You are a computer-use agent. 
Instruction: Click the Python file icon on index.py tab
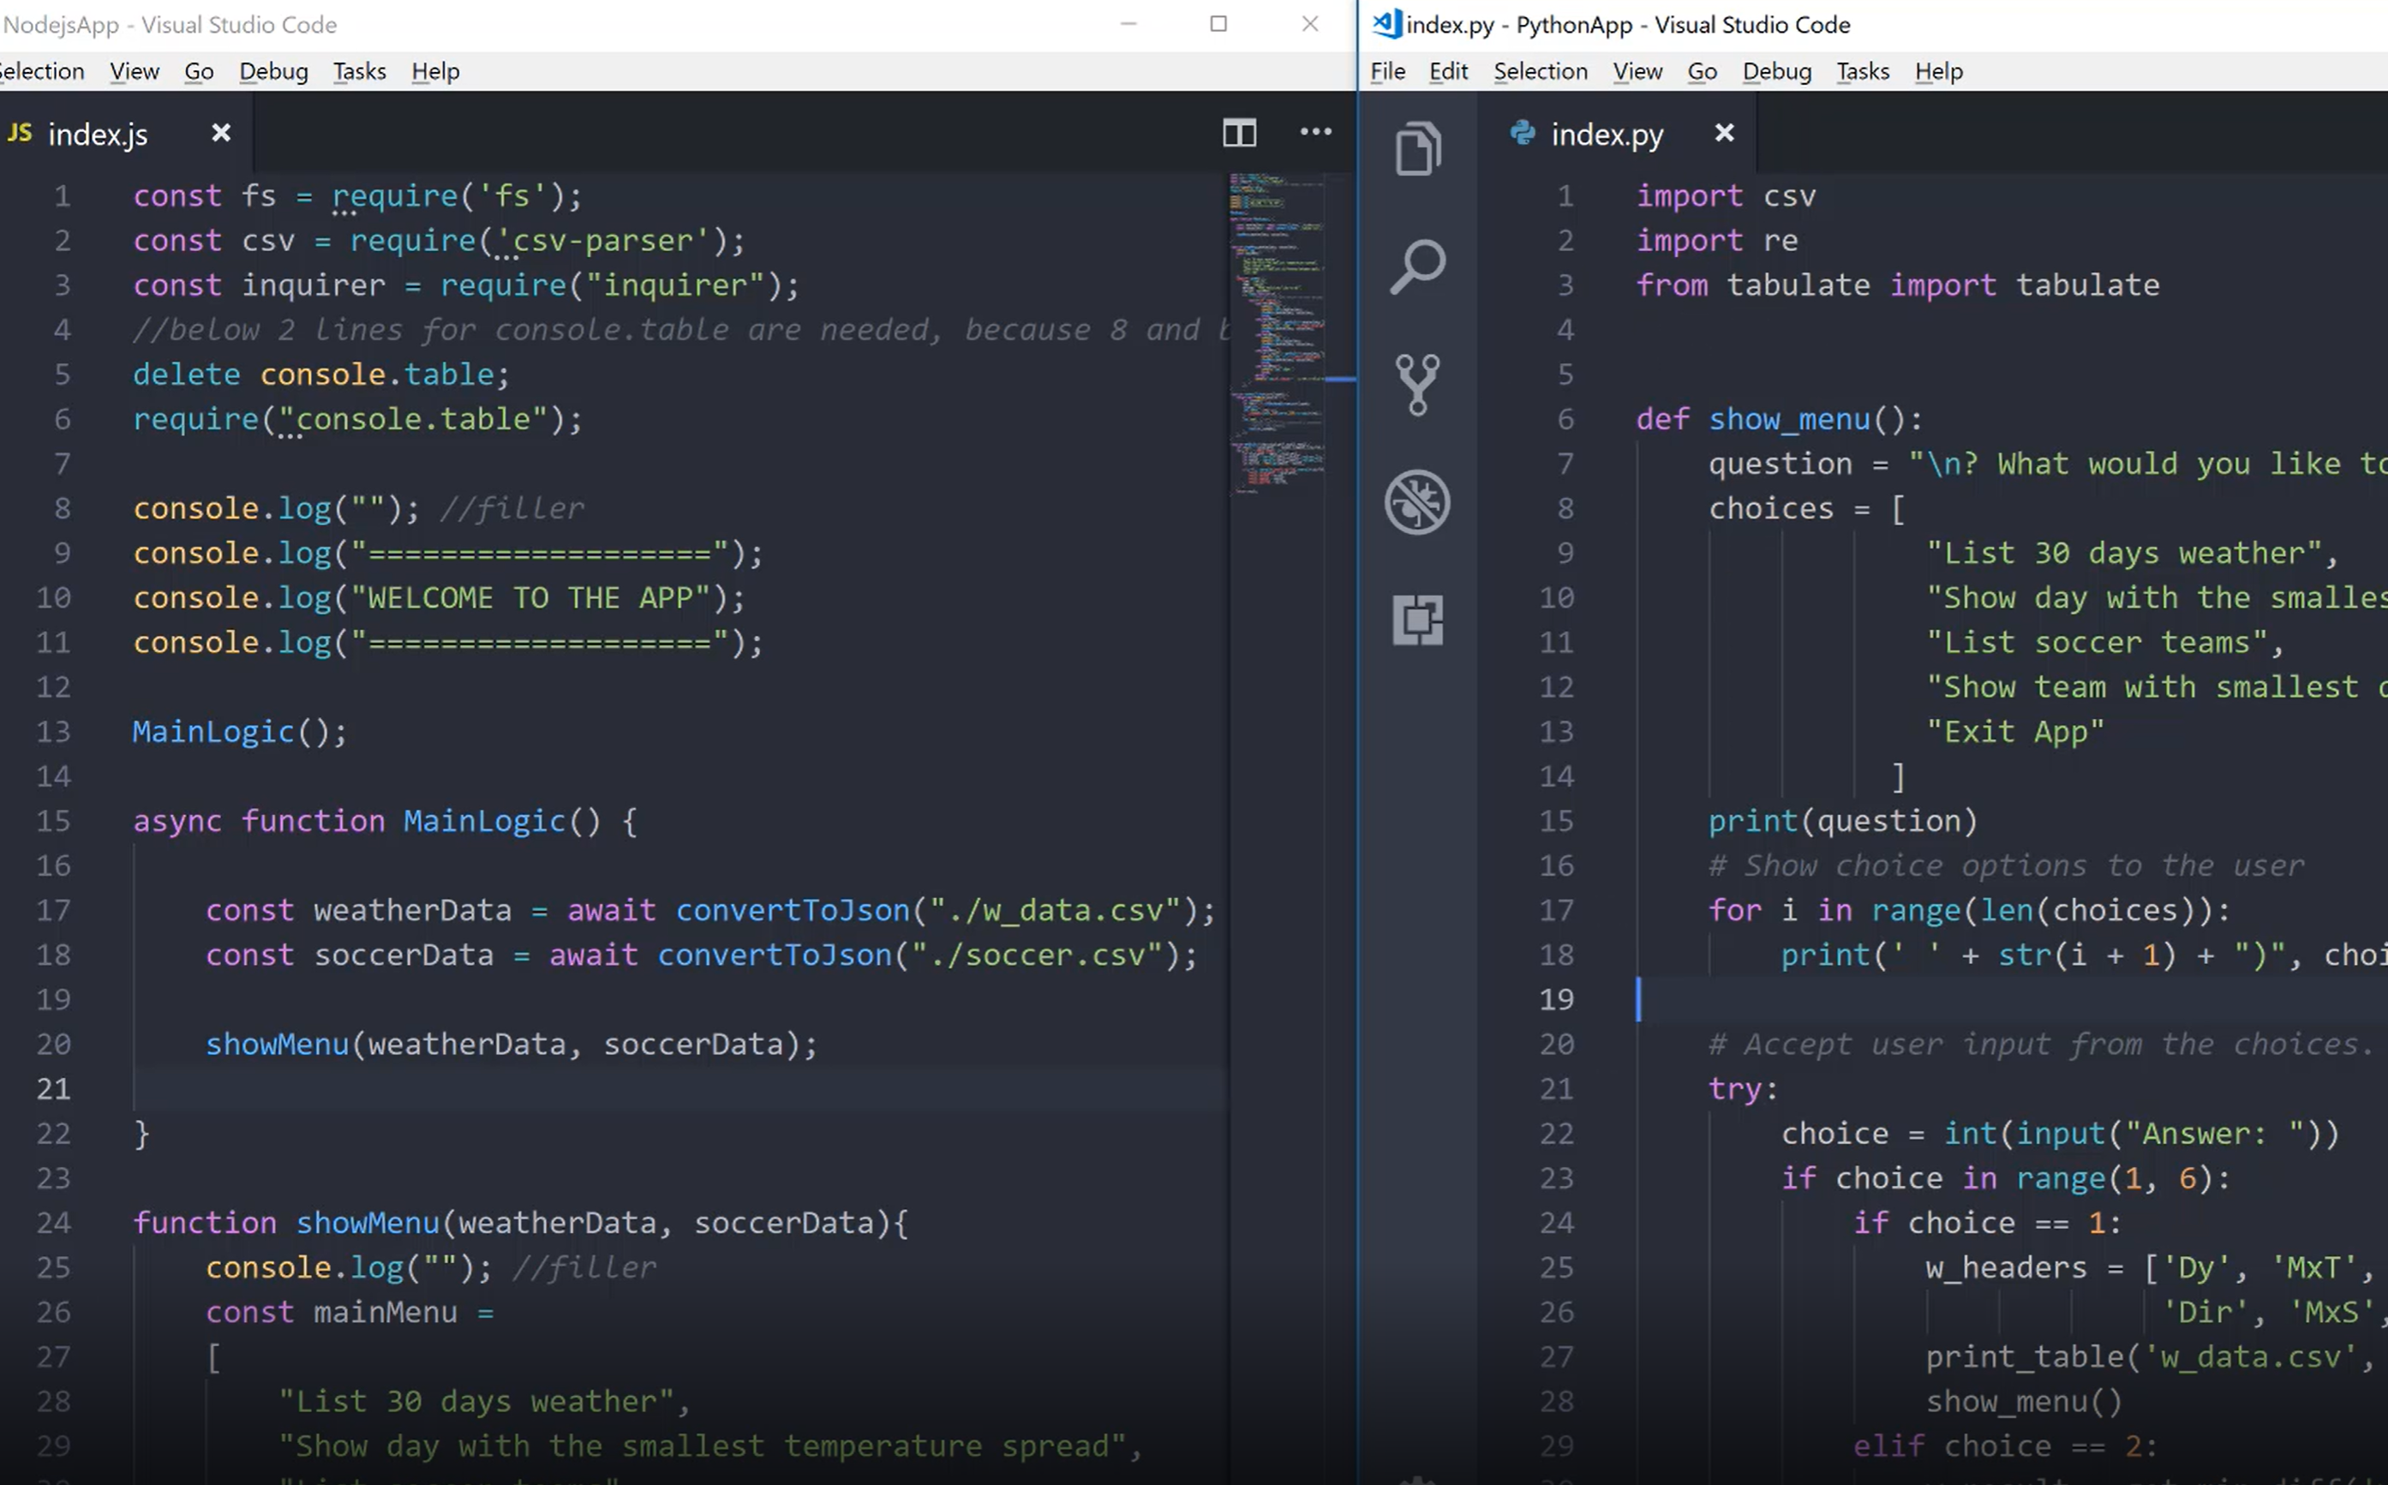tap(1523, 133)
